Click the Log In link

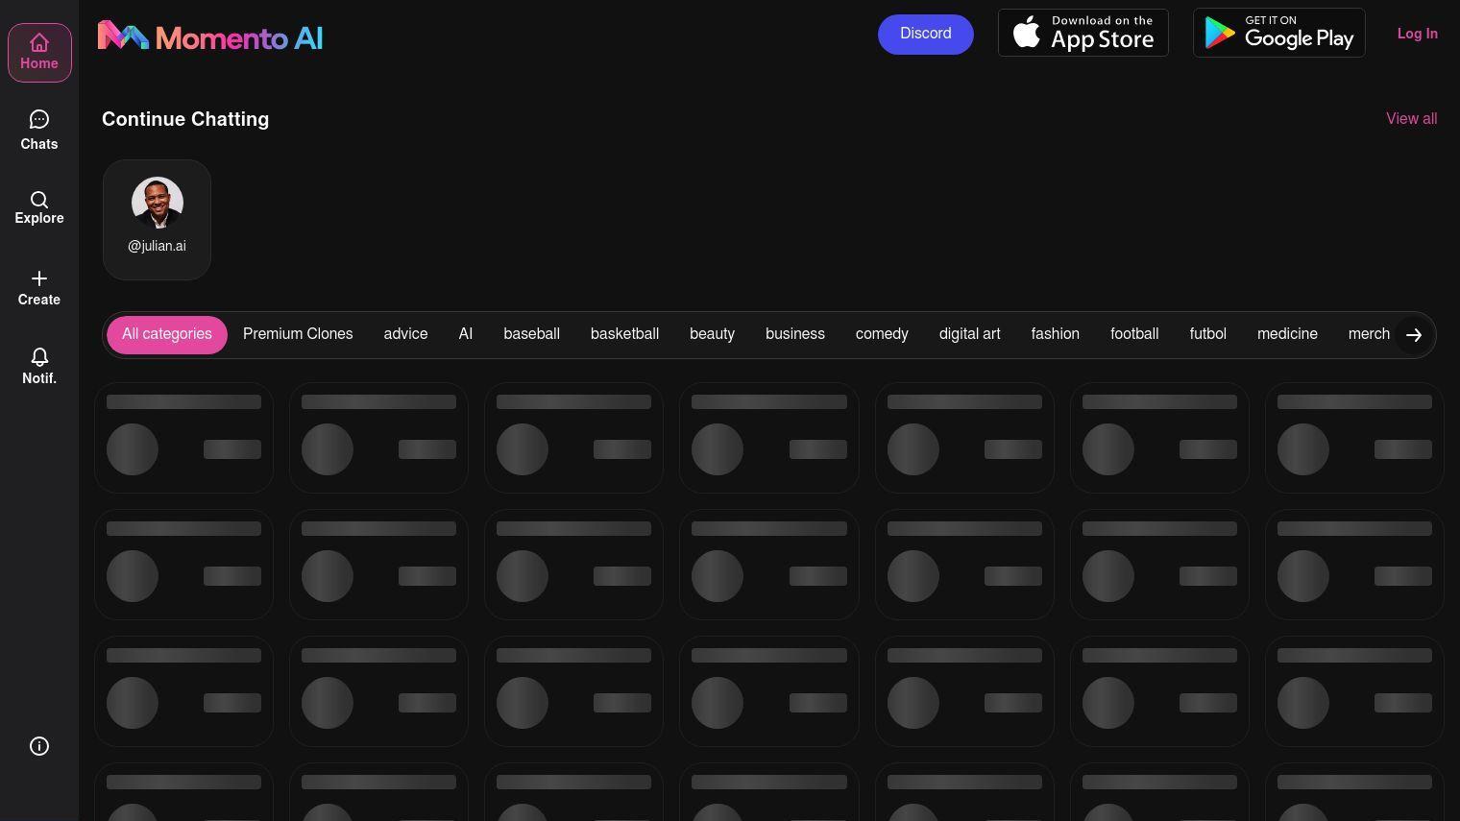(x=1418, y=34)
